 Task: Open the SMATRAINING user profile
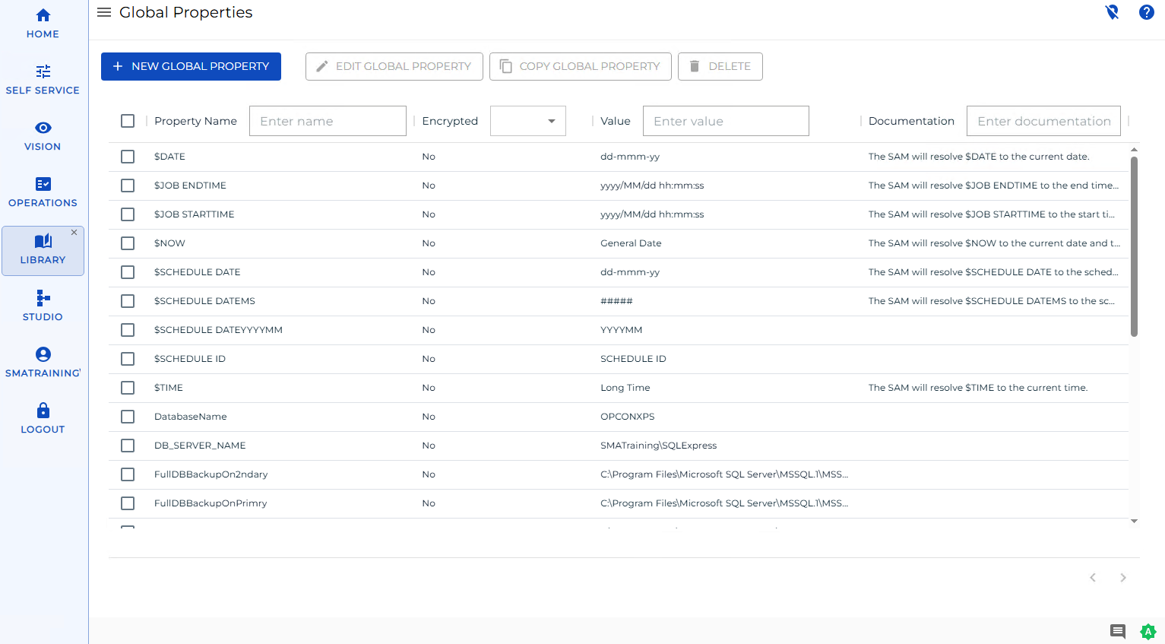(x=43, y=362)
